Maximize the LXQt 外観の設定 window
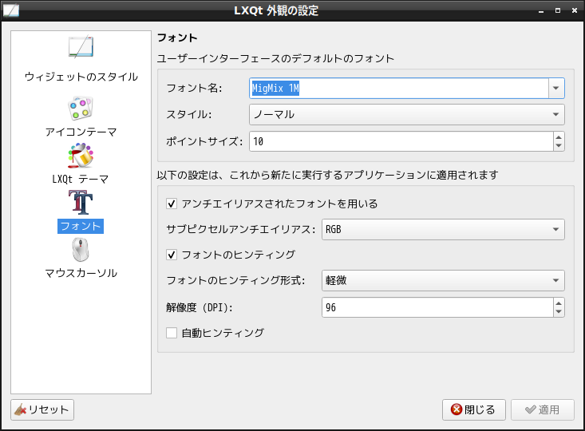Viewport: 585px width, 431px height. point(558,11)
